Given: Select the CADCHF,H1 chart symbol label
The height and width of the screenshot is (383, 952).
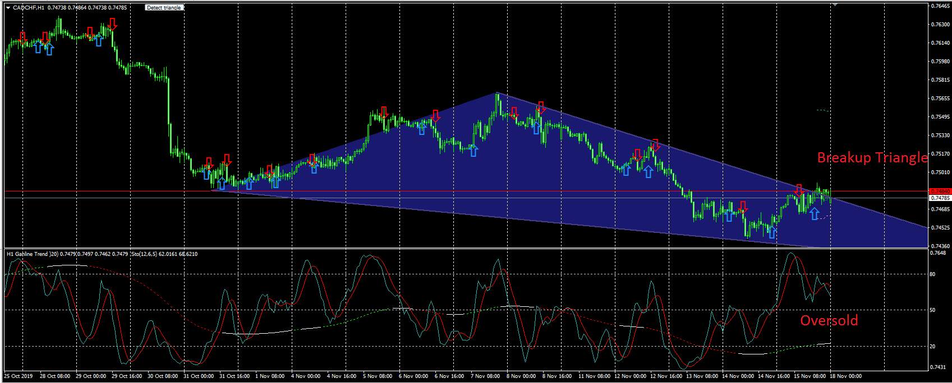Looking at the screenshot, I should pyautogui.click(x=29, y=8).
